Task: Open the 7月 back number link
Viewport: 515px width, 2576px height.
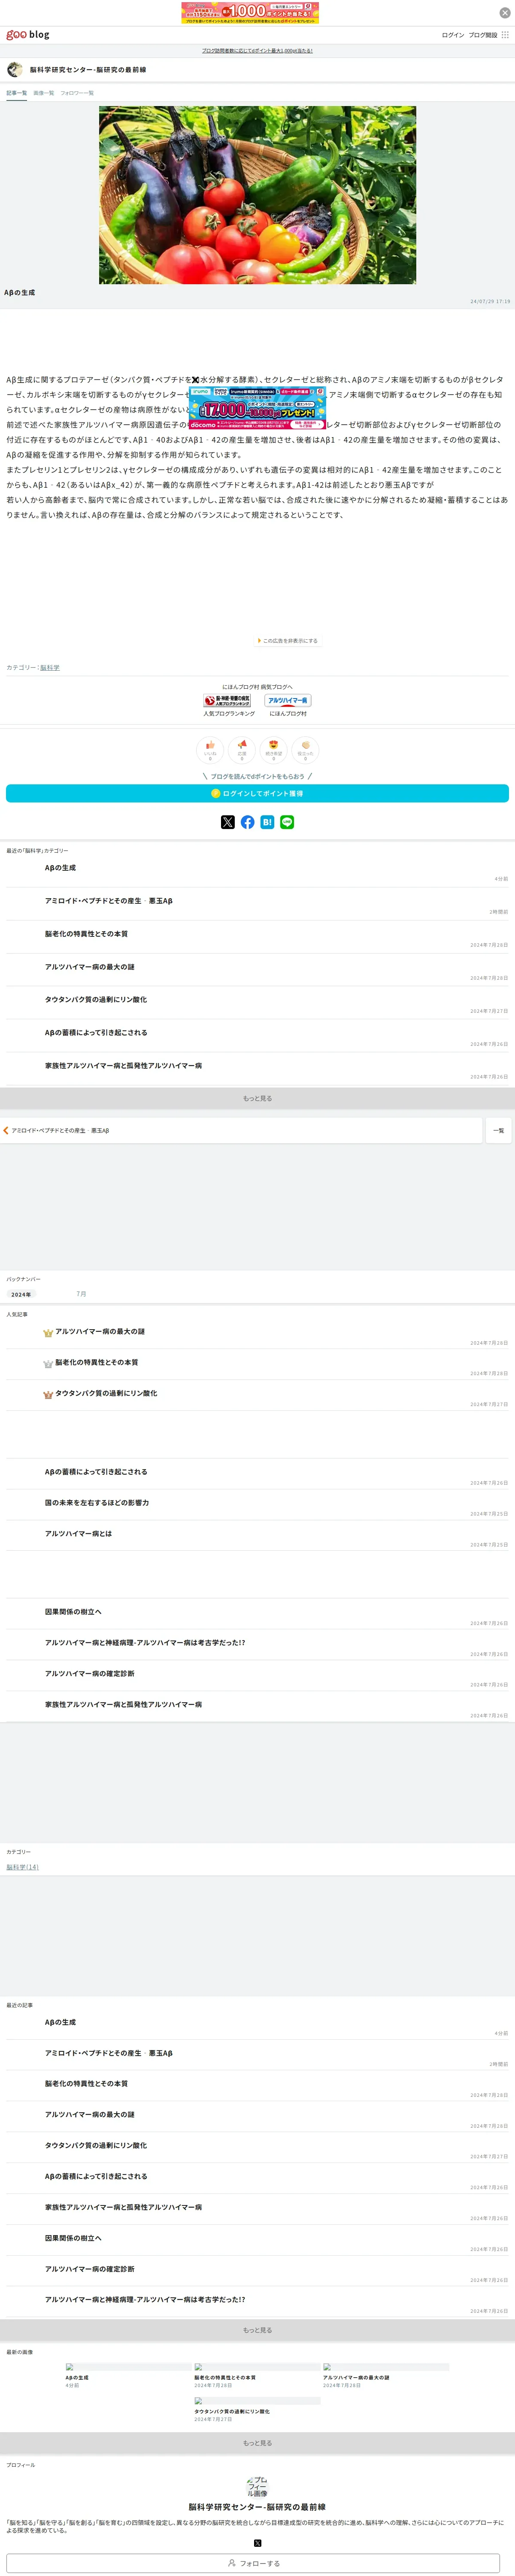Action: [x=82, y=1295]
